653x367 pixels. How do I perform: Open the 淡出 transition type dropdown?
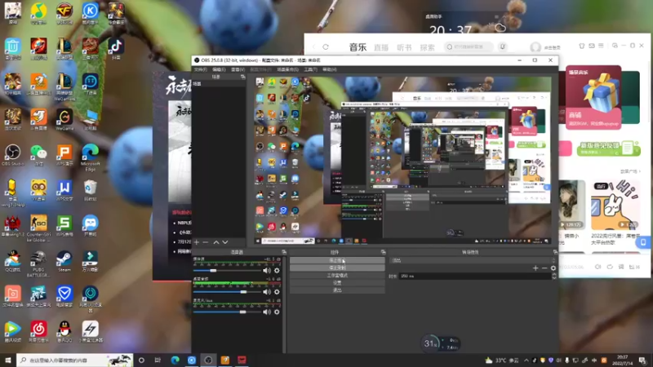[473, 260]
